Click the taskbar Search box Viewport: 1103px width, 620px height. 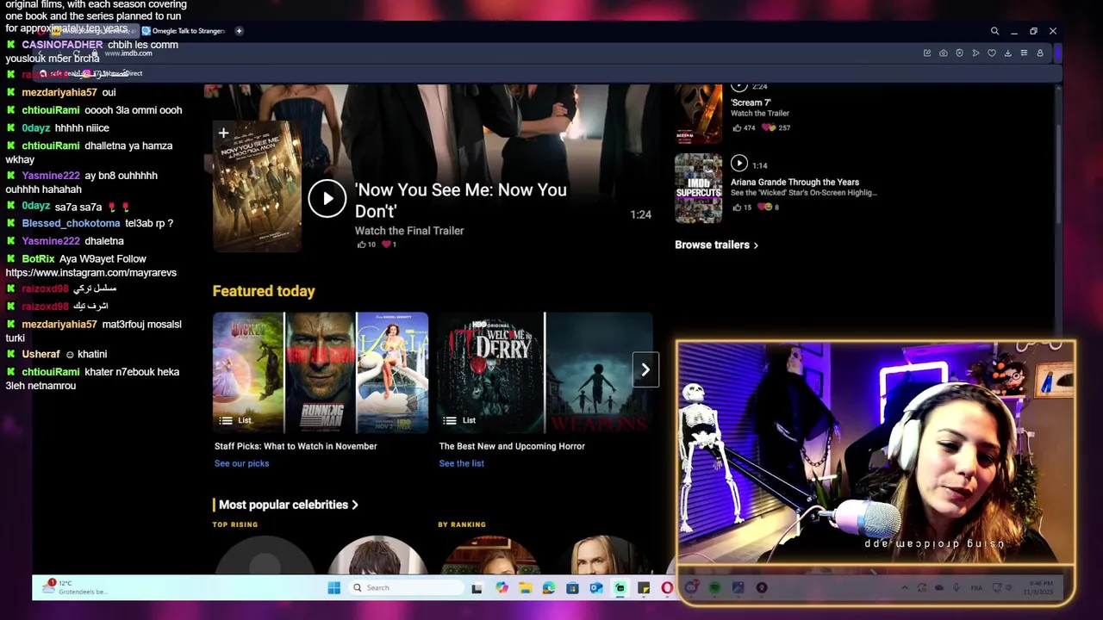tap(407, 588)
